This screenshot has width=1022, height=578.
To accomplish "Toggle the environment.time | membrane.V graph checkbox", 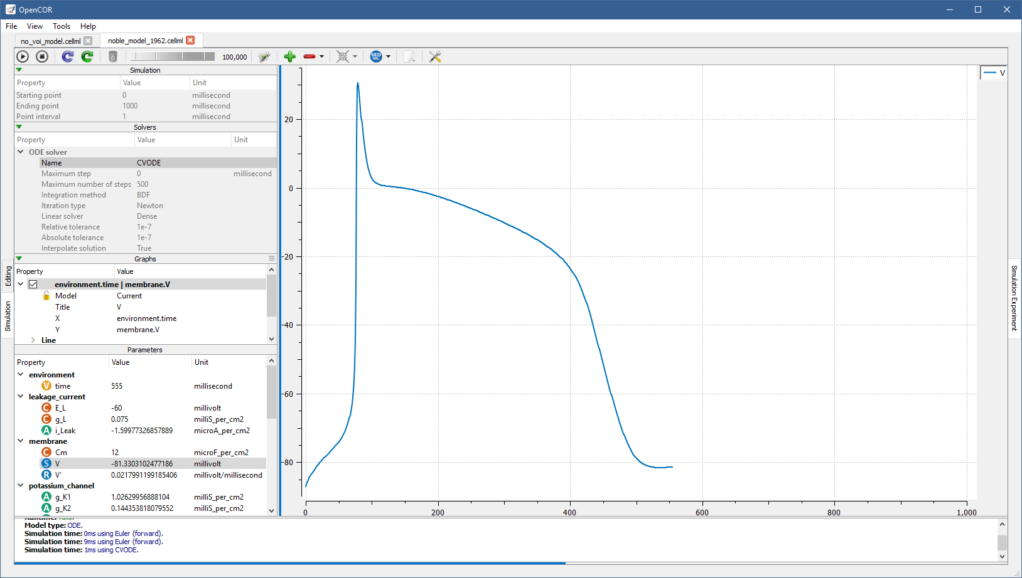I will (33, 285).
